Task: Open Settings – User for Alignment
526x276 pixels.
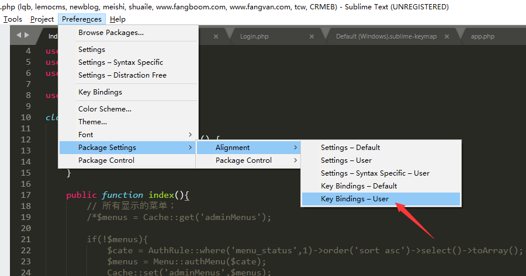Action: pyautogui.click(x=381, y=160)
